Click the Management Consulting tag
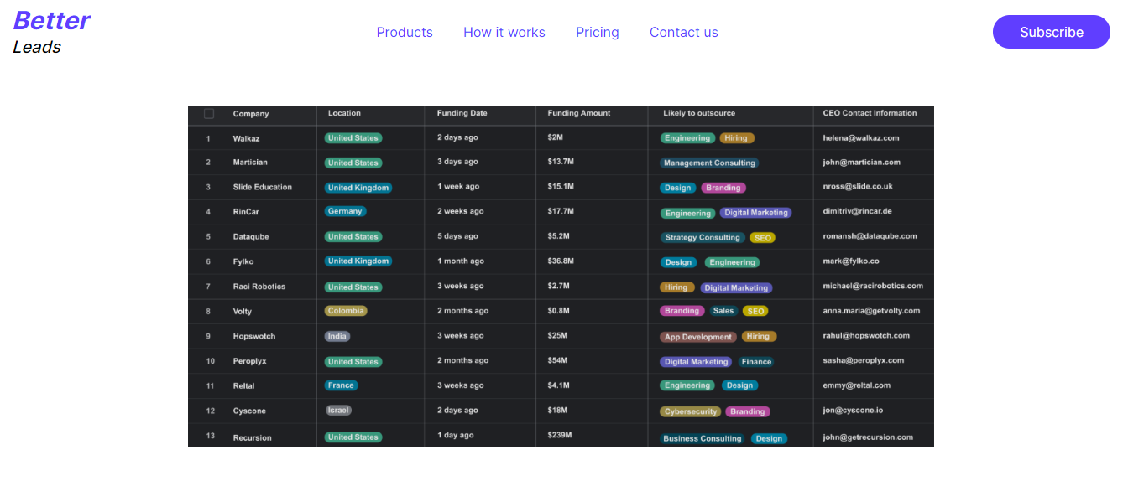1123x491 pixels. click(x=709, y=163)
